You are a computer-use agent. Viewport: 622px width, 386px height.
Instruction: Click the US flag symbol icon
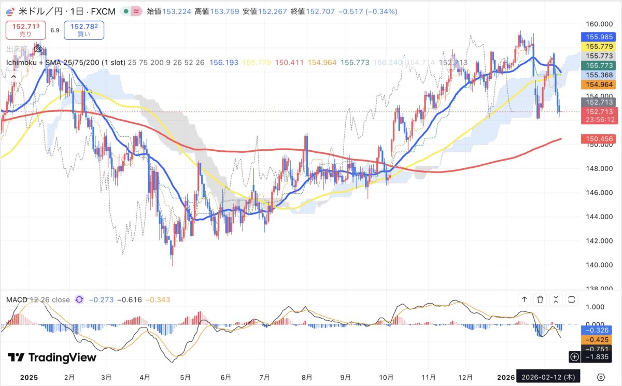coord(9,11)
